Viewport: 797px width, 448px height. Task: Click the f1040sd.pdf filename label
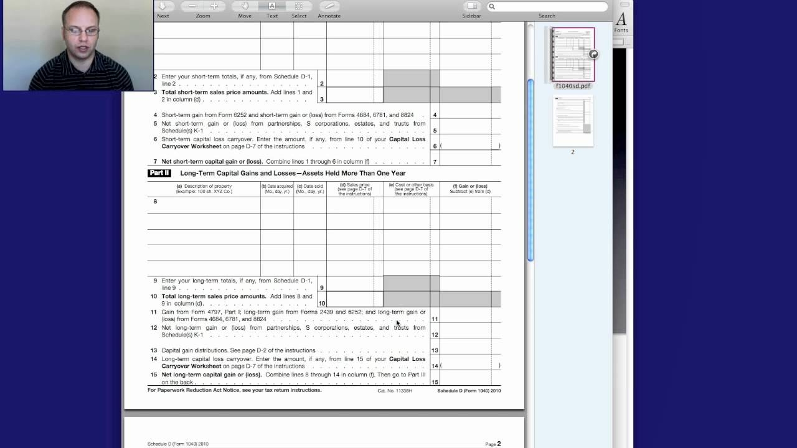click(x=572, y=86)
